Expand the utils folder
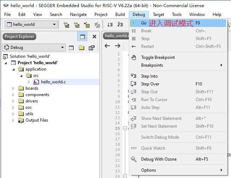The image size is (231, 178). tap(13, 114)
